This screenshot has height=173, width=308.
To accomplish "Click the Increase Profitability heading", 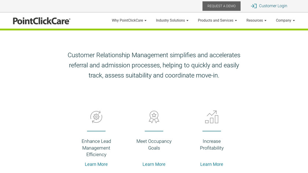I will [212, 144].
